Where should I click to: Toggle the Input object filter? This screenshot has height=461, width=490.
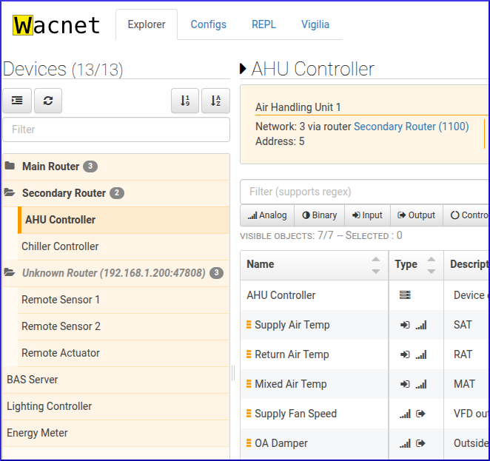pos(367,215)
